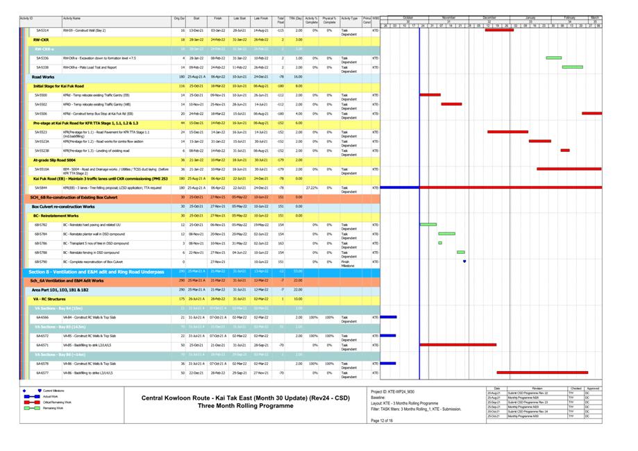The image size is (638, 451).
Task: Select the January month header in timescale
Action: [530, 17]
